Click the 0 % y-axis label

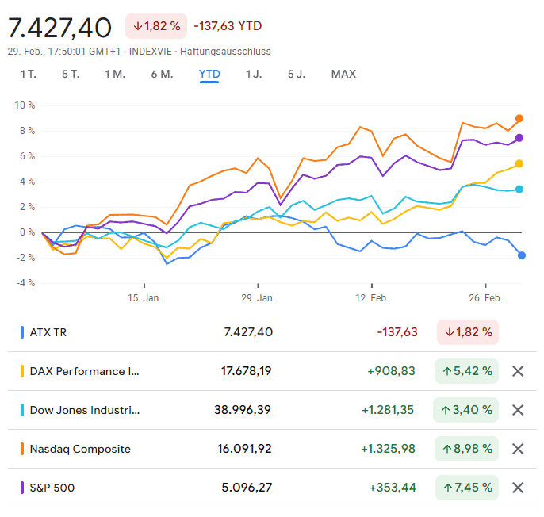coord(27,232)
